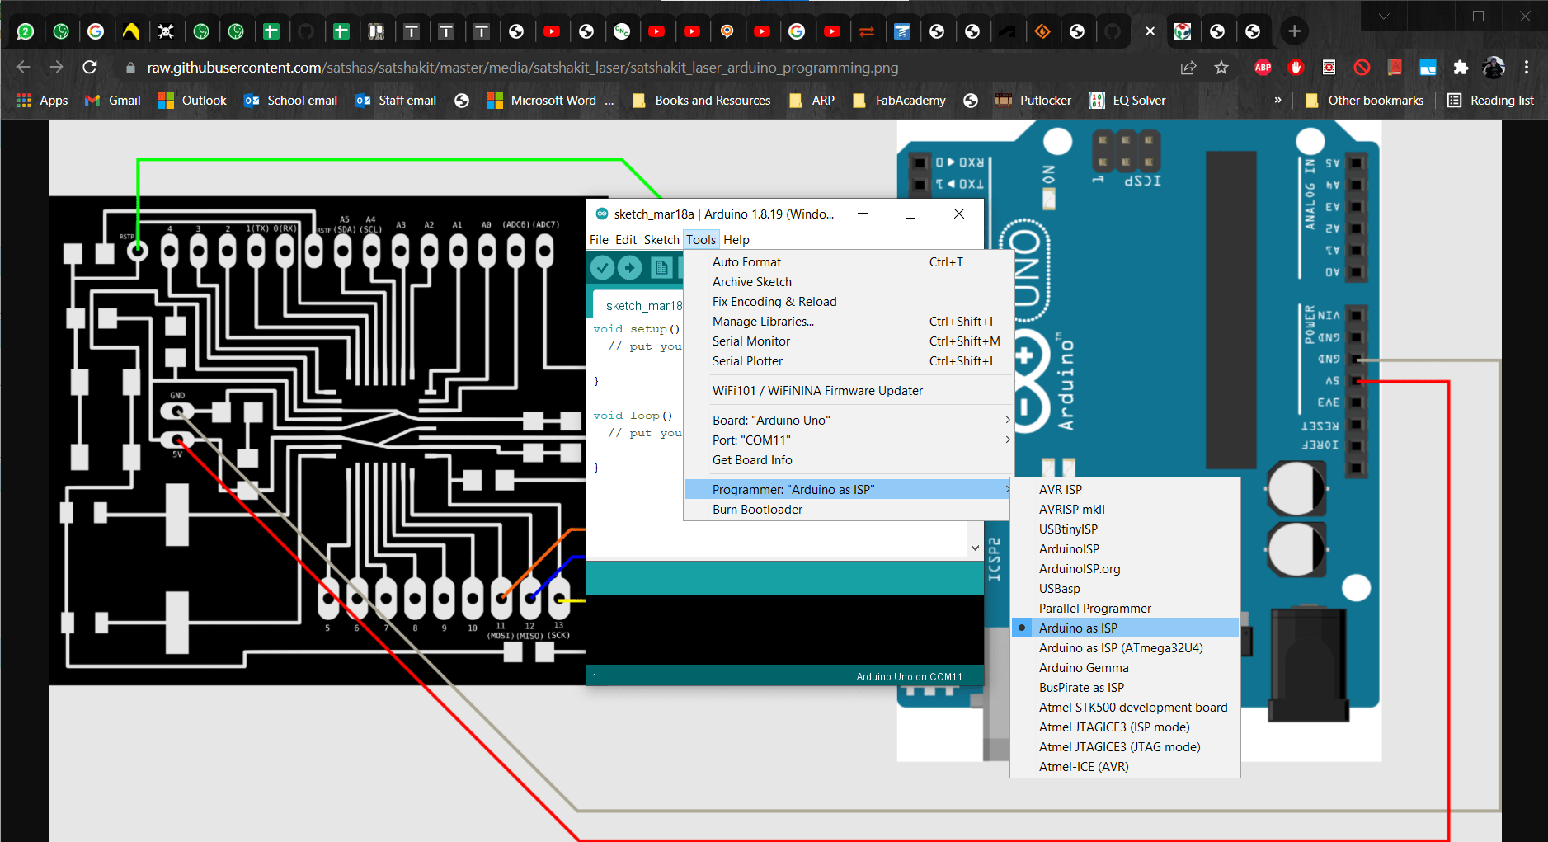Choose Serial Monitor from Tools menu
The height and width of the screenshot is (842, 1548).
pyautogui.click(x=849, y=341)
